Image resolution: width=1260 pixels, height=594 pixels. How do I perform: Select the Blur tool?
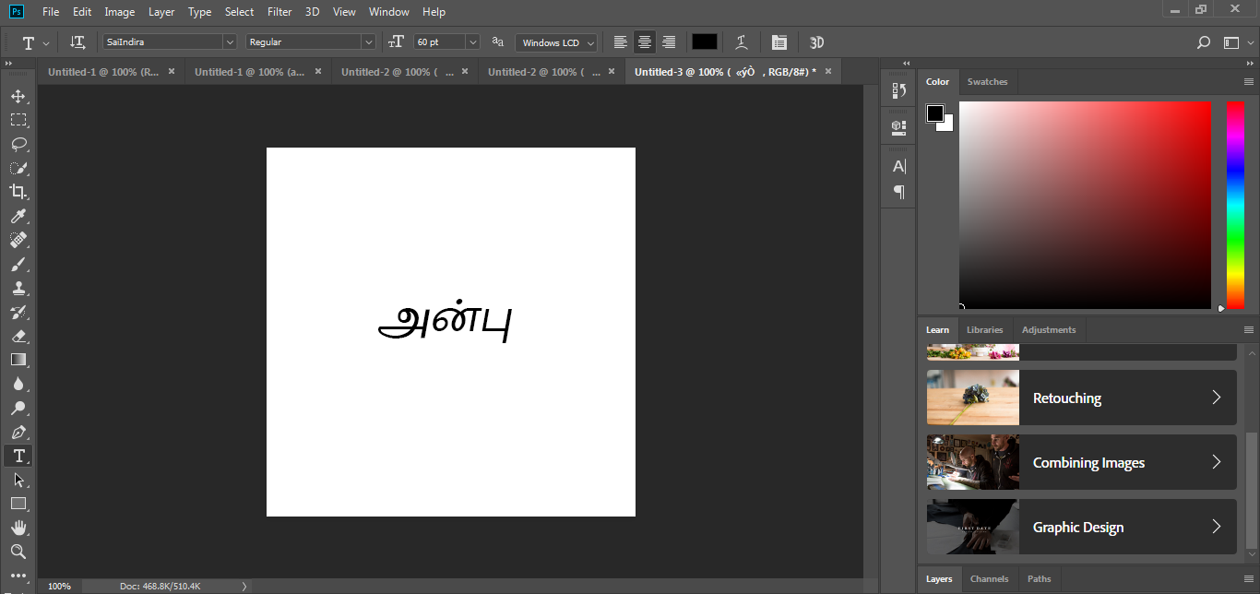click(x=18, y=384)
